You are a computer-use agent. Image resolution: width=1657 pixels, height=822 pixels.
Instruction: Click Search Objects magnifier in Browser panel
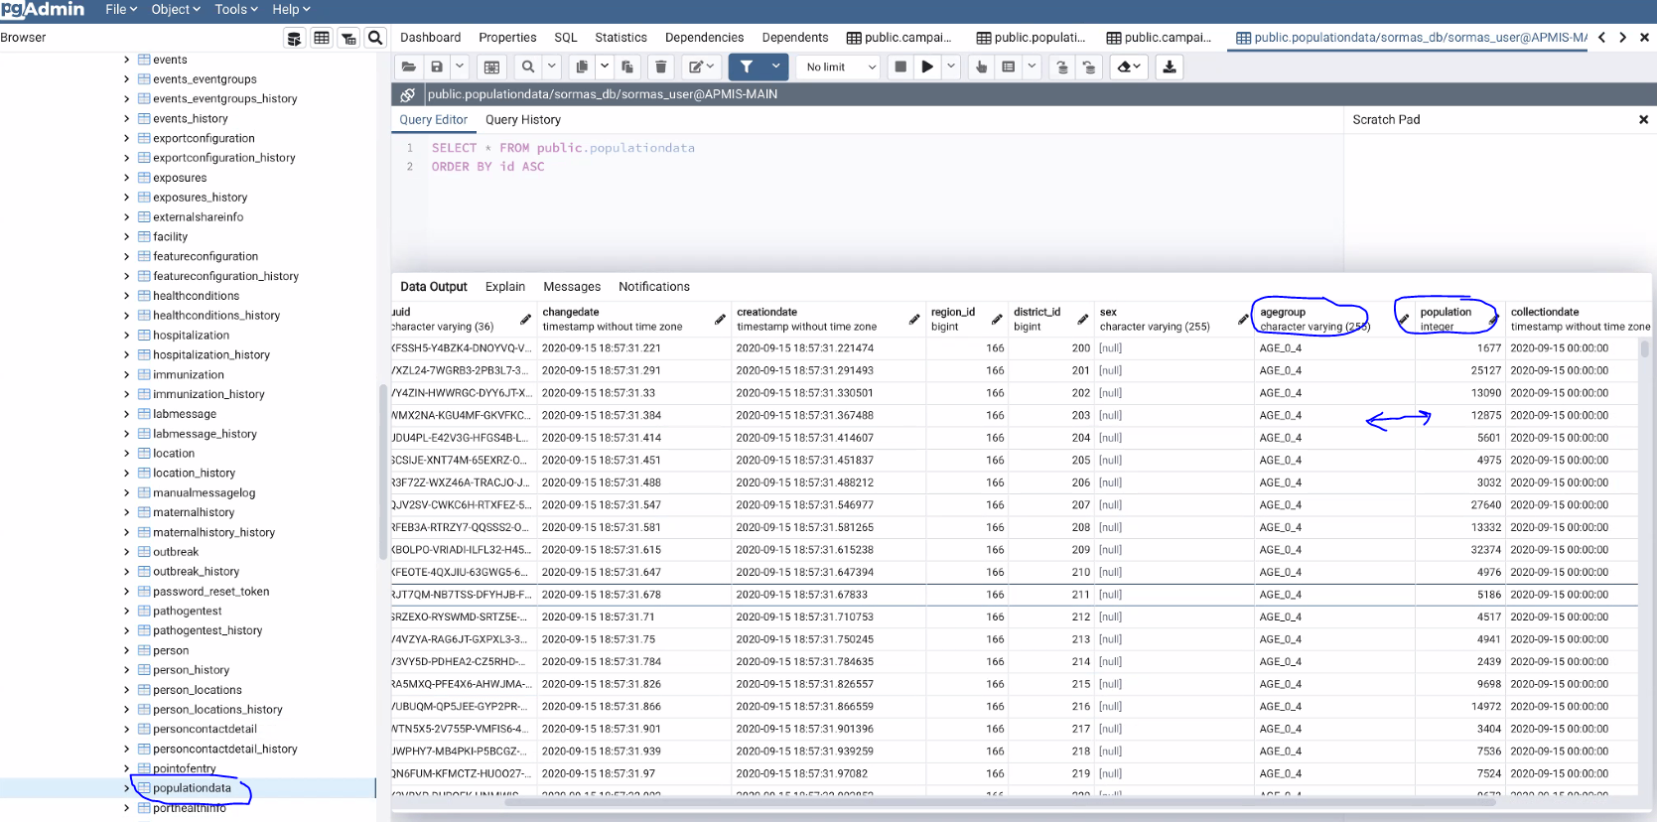pos(375,38)
